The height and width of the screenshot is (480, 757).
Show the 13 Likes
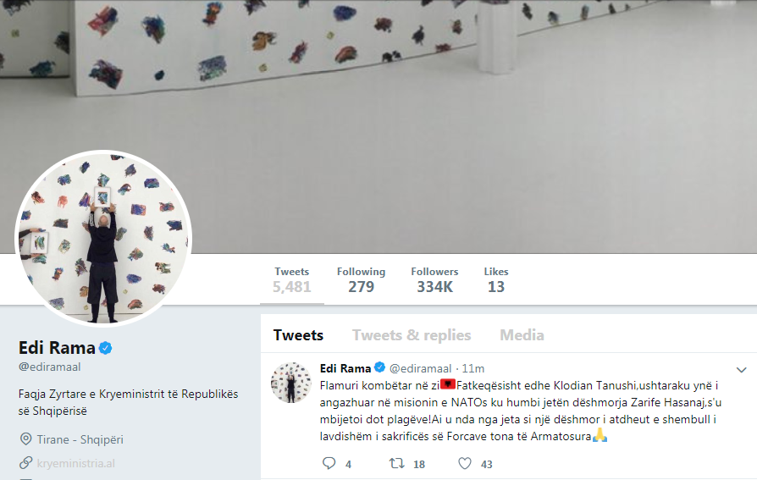(x=496, y=279)
